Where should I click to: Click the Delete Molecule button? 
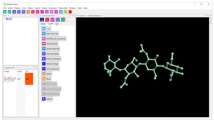(x=51, y=49)
